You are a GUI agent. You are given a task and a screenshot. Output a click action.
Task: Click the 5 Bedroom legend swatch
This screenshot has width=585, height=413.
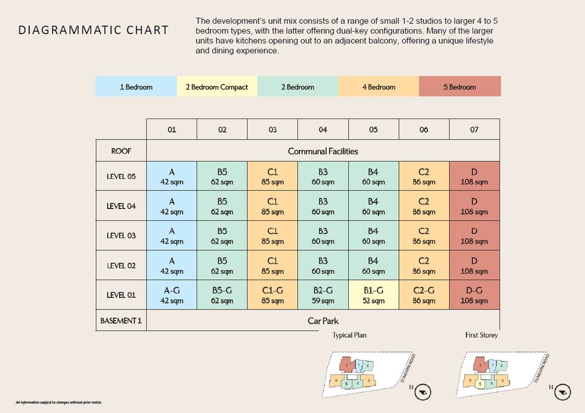[460, 87]
